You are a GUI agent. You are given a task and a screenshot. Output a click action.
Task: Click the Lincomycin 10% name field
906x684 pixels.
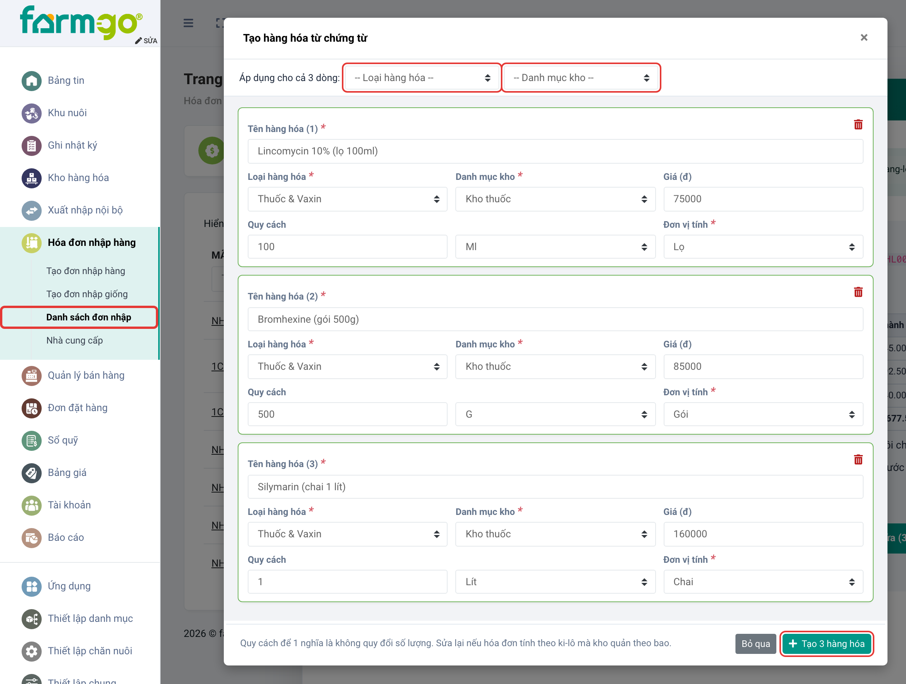(555, 151)
